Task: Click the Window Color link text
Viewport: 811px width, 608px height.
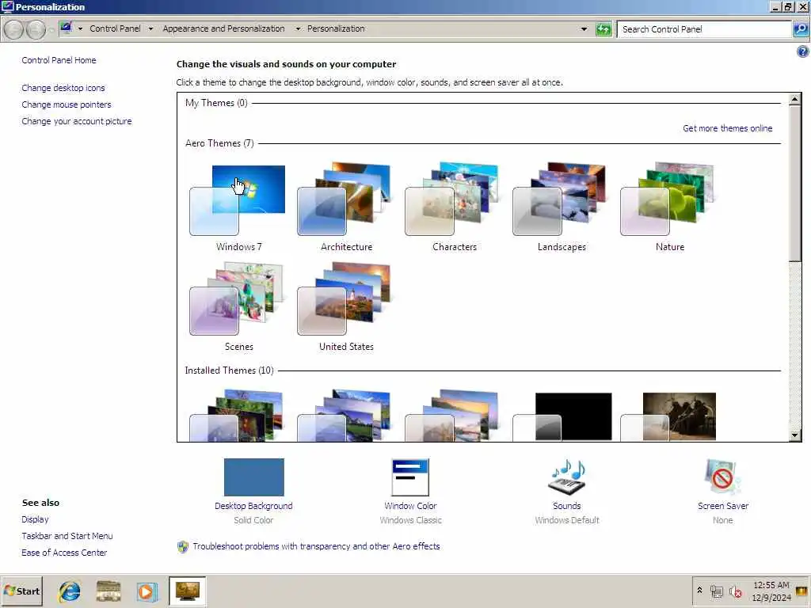Action: pyautogui.click(x=410, y=506)
